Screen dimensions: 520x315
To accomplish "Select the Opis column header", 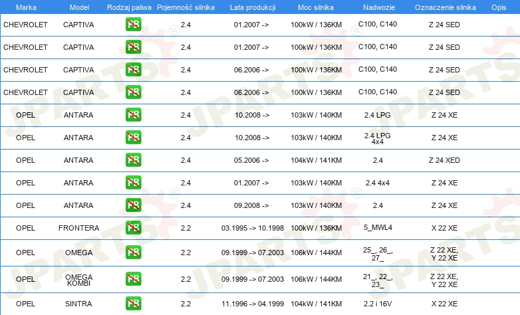I will point(499,7).
